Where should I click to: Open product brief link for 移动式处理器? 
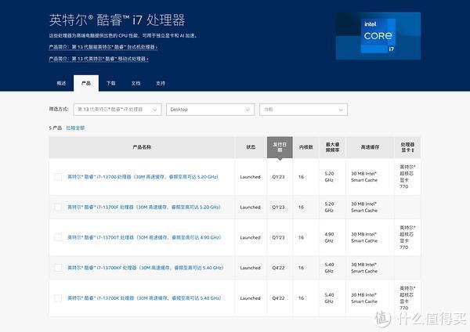[x=99, y=59]
